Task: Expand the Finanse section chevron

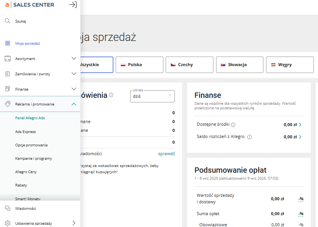Action: coord(74,89)
